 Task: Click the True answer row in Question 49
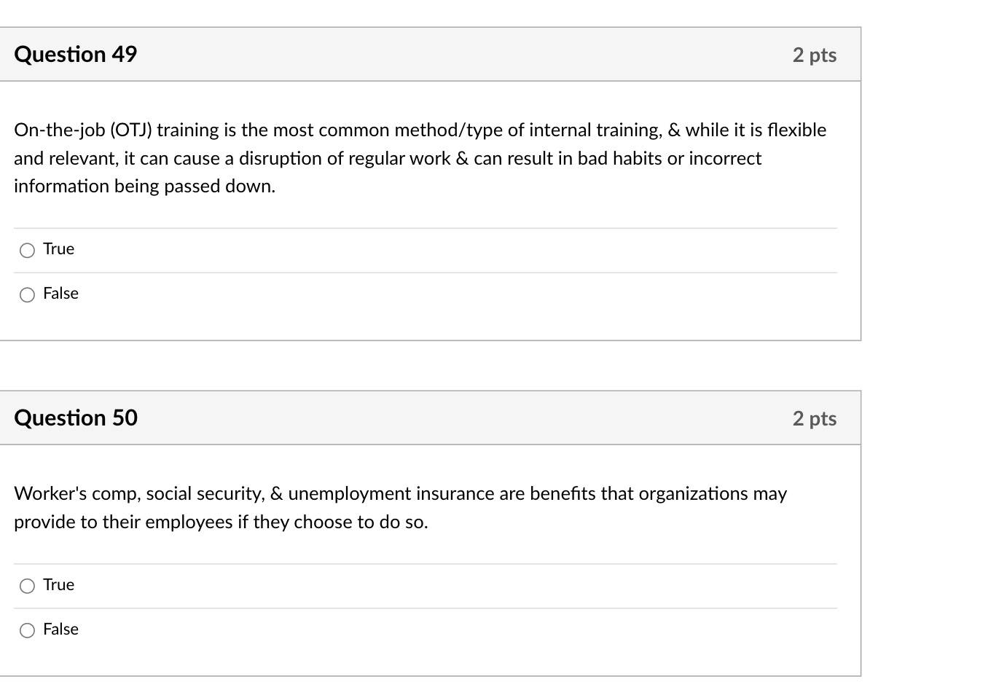(x=291, y=250)
